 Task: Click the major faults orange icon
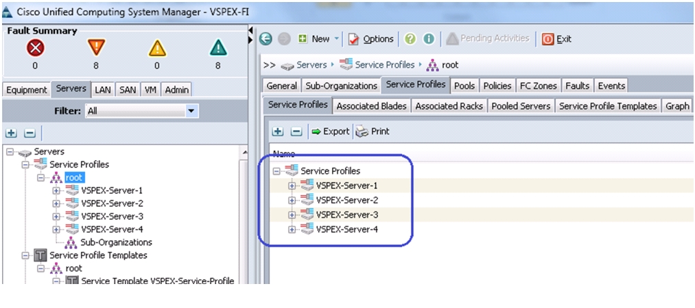click(96, 47)
